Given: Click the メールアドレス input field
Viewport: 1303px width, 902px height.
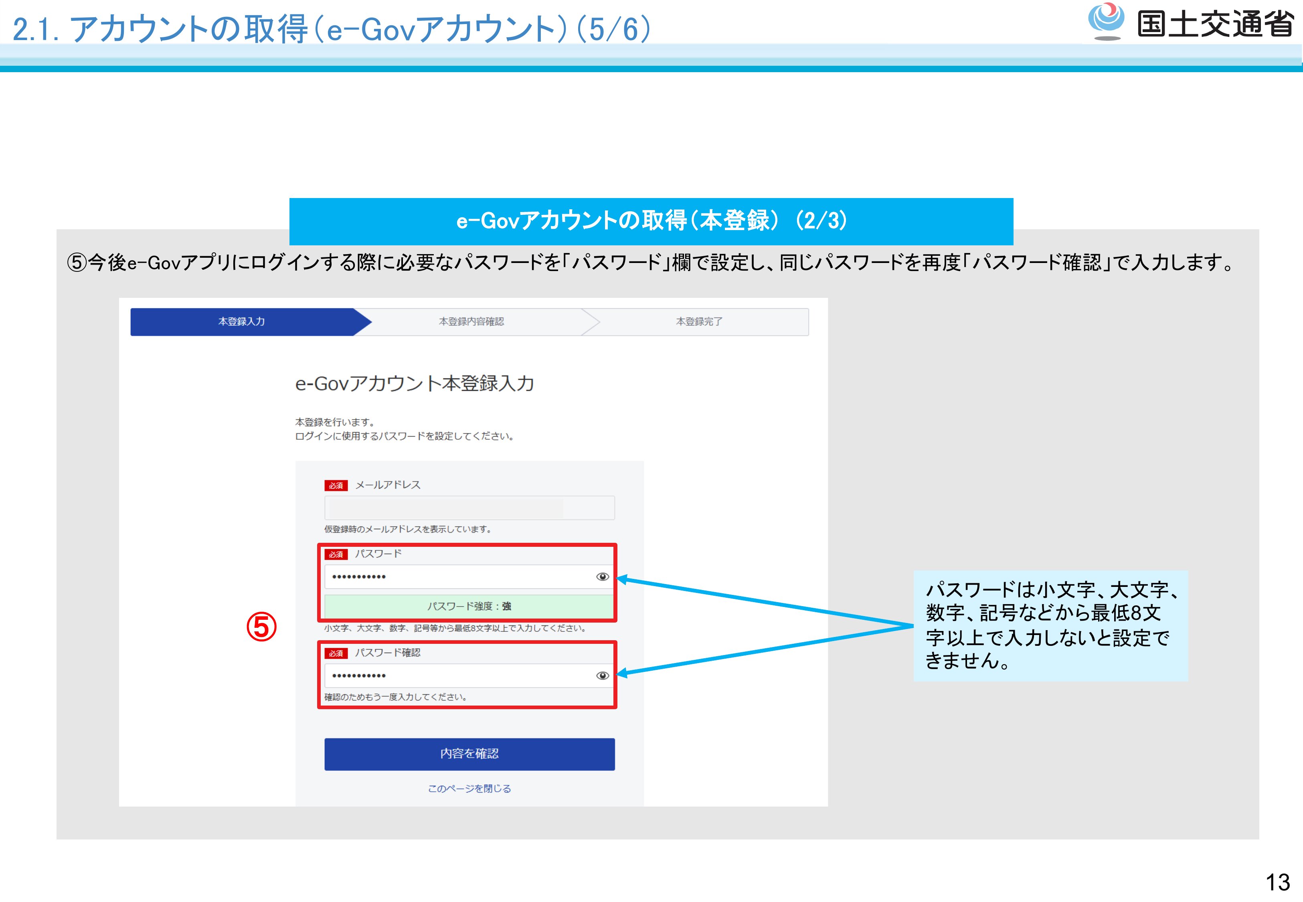Looking at the screenshot, I should click(469, 508).
